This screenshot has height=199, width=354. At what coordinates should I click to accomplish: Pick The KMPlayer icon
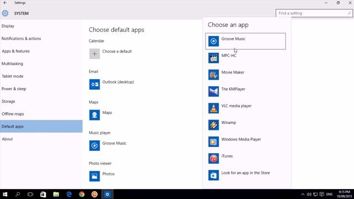coord(214,91)
